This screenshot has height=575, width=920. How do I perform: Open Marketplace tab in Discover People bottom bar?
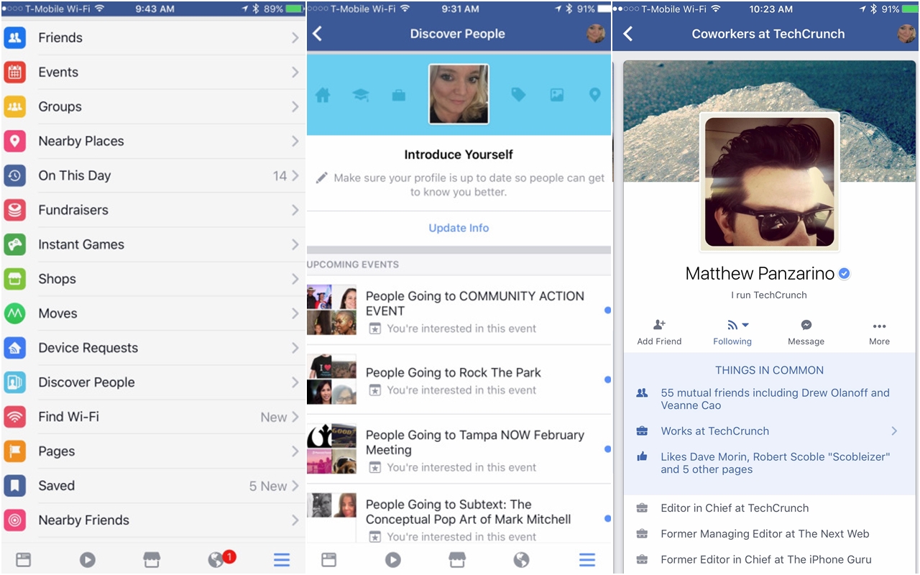[457, 560]
